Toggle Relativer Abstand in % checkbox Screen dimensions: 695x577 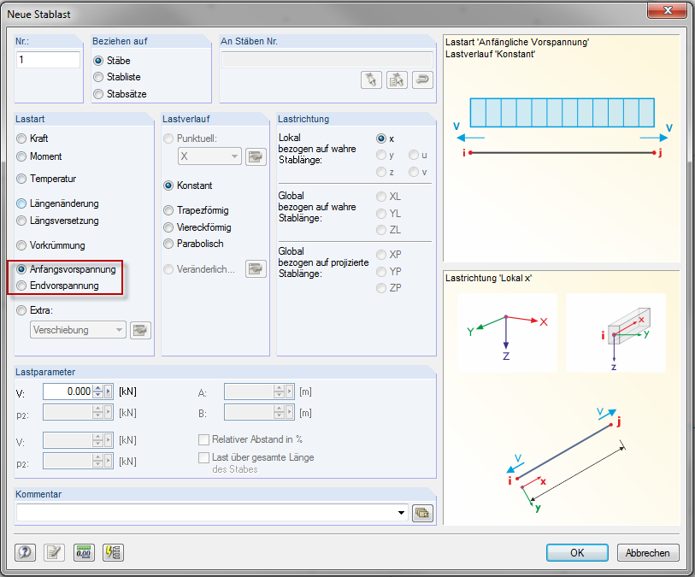click(x=204, y=439)
